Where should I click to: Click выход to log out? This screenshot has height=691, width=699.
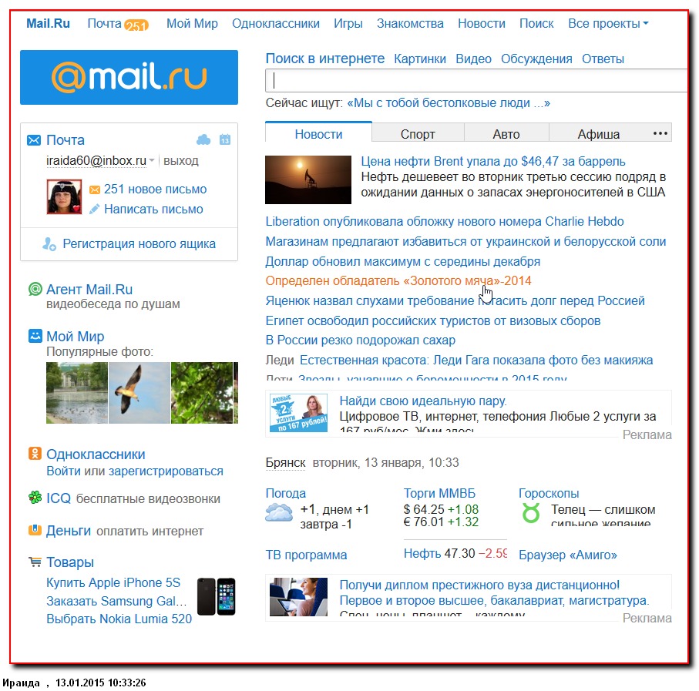click(180, 160)
